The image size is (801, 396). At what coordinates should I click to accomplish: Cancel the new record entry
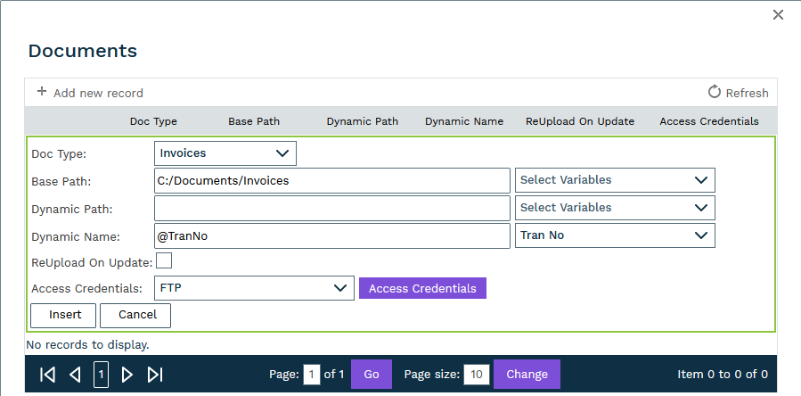coord(135,315)
